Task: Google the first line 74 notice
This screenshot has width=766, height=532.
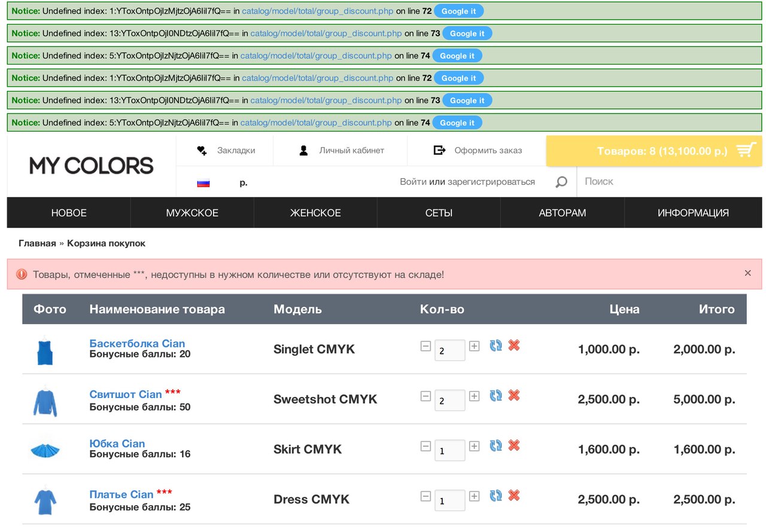Action: tap(457, 56)
